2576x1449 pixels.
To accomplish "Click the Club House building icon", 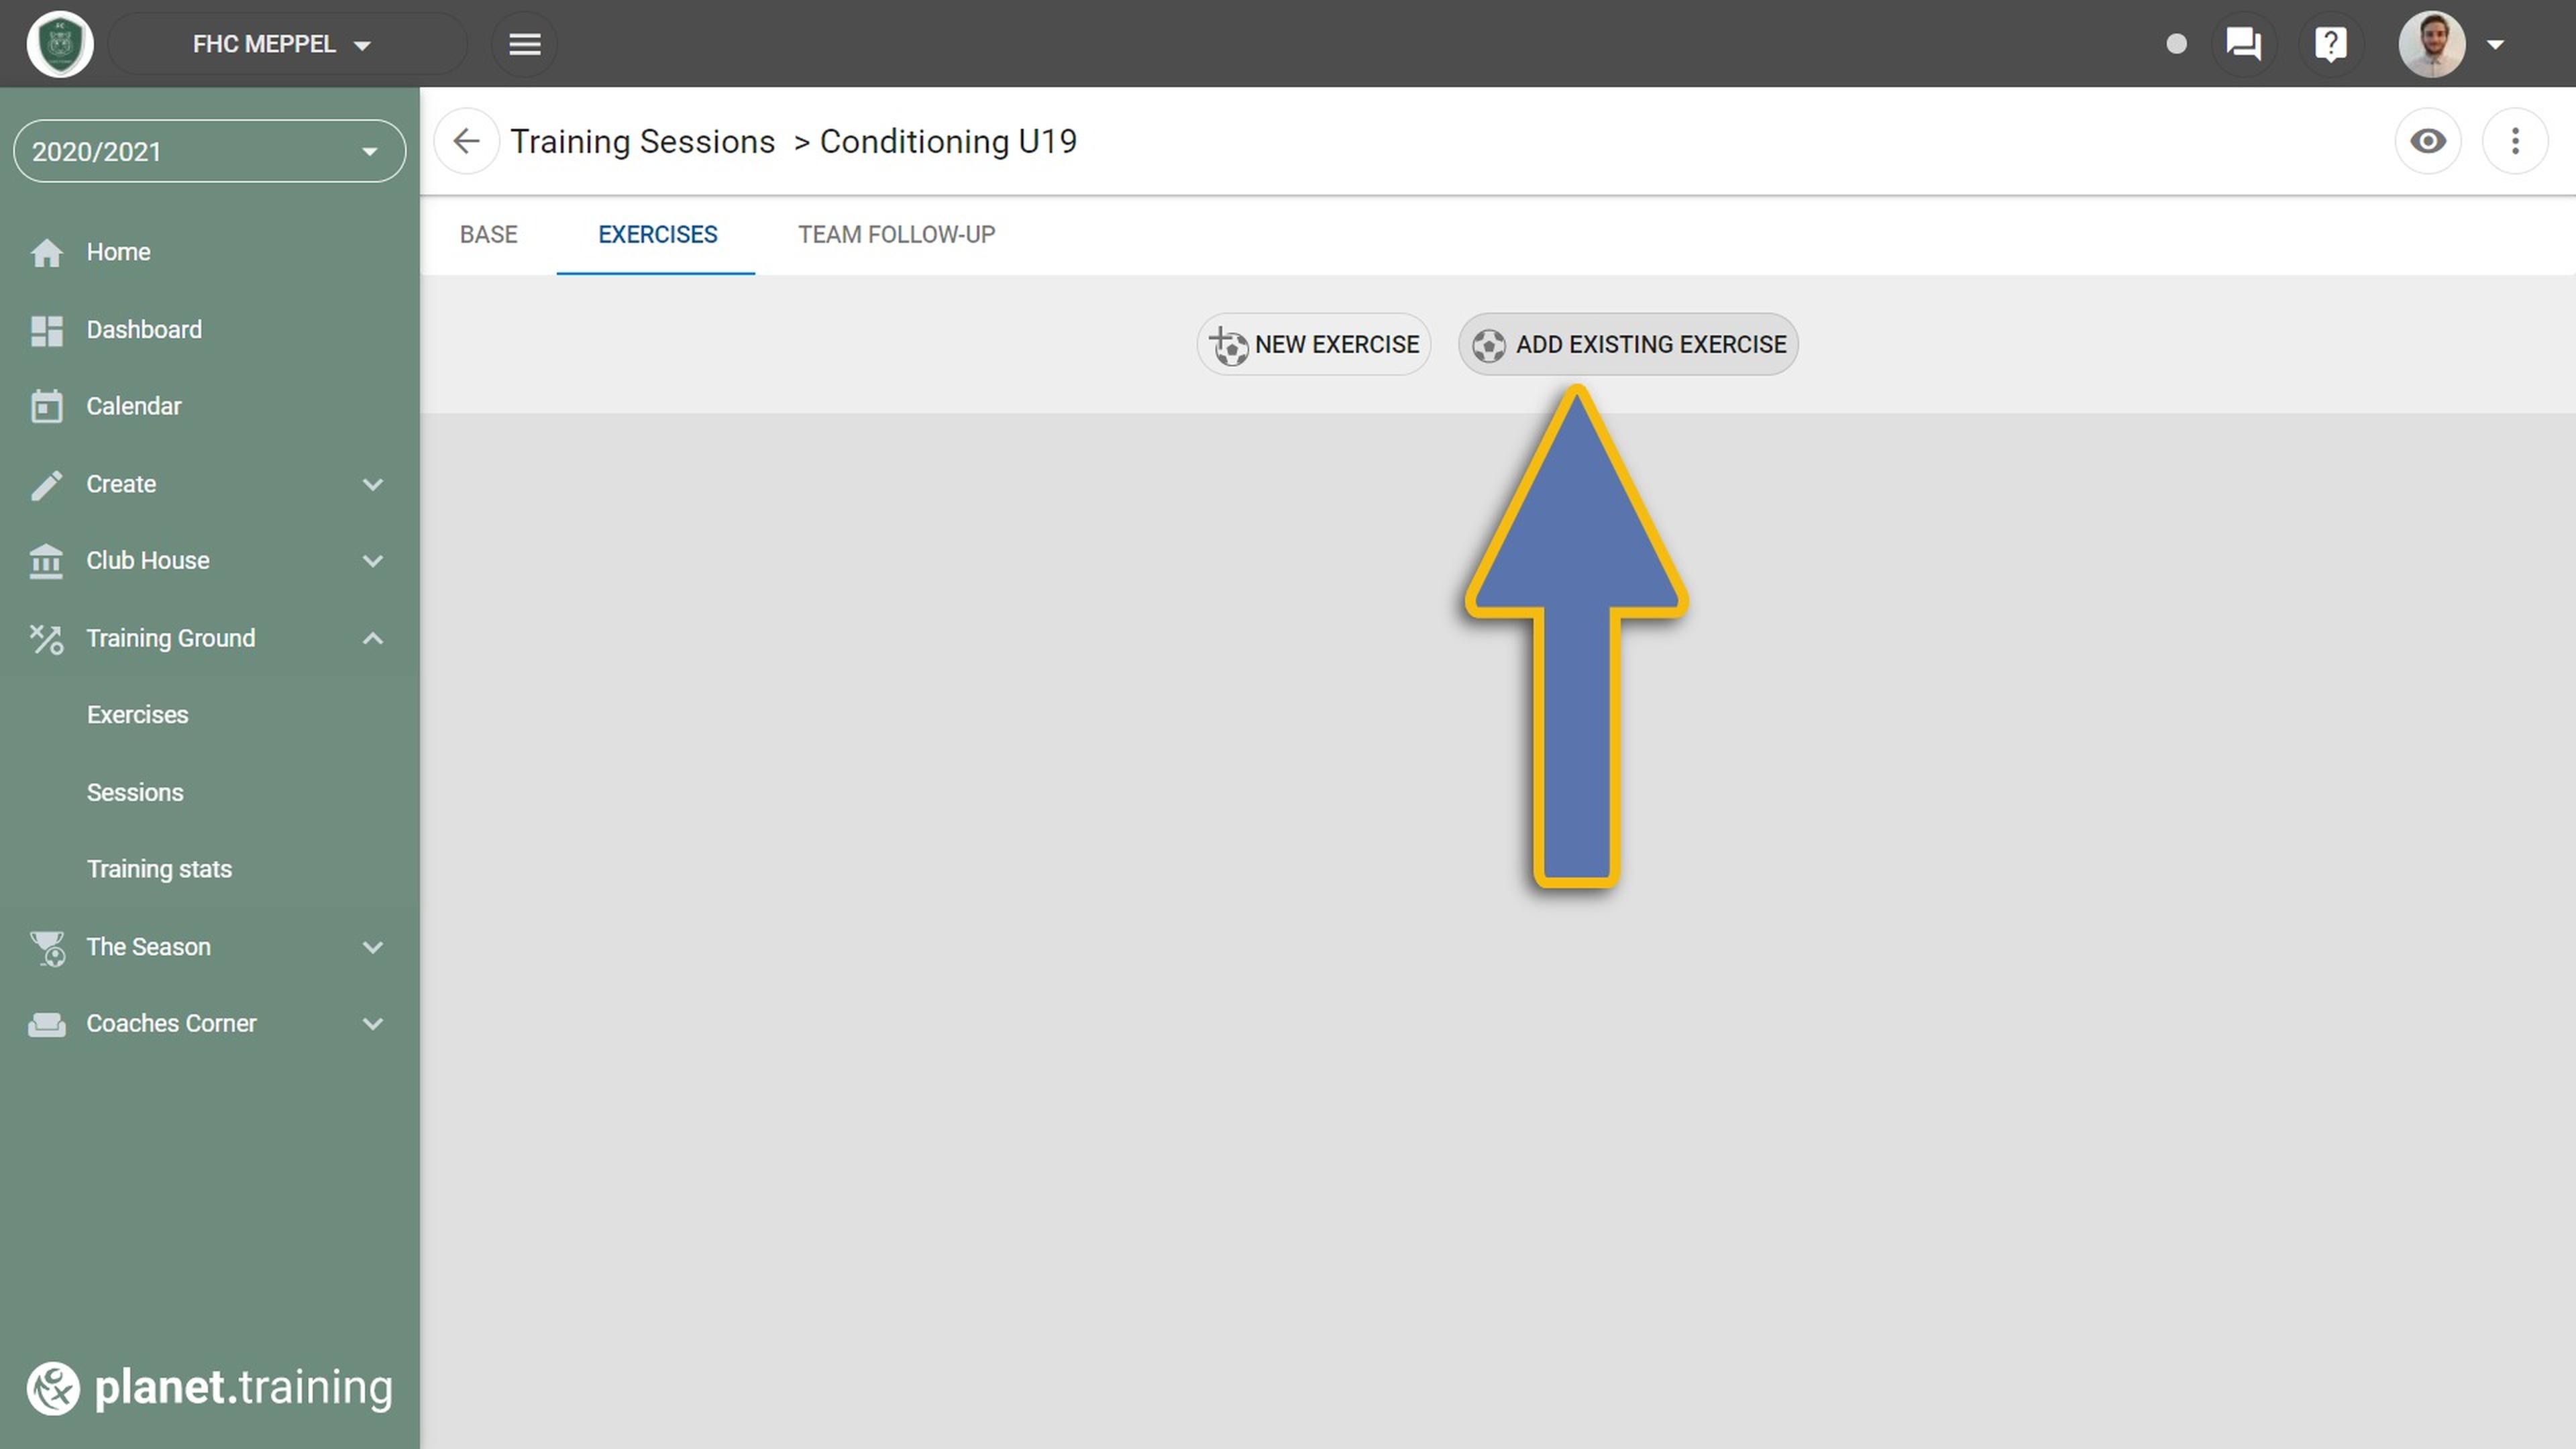I will [x=46, y=561].
